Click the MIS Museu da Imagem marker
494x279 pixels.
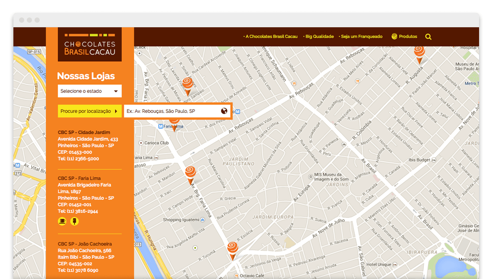click(310, 177)
